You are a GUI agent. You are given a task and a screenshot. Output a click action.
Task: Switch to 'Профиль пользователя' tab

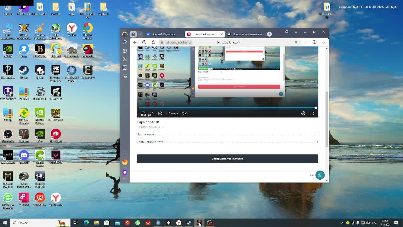(x=245, y=34)
